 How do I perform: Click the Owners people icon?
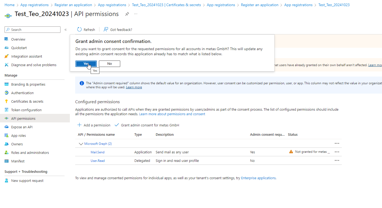click(x=6, y=144)
